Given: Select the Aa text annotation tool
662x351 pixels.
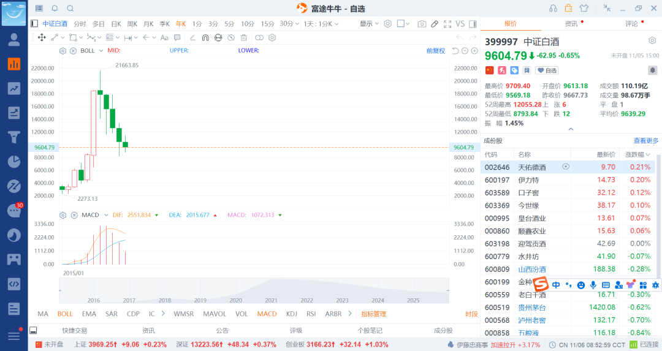Looking at the screenshot, I should (165, 37).
